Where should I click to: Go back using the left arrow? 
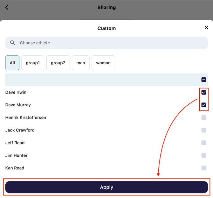[7, 7]
